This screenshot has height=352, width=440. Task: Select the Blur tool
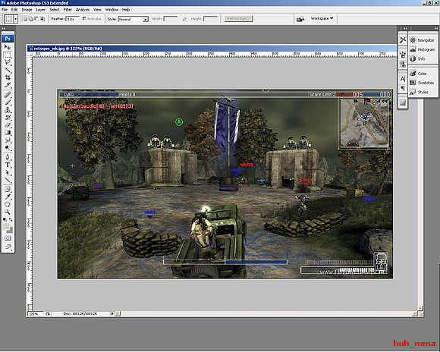(8, 140)
